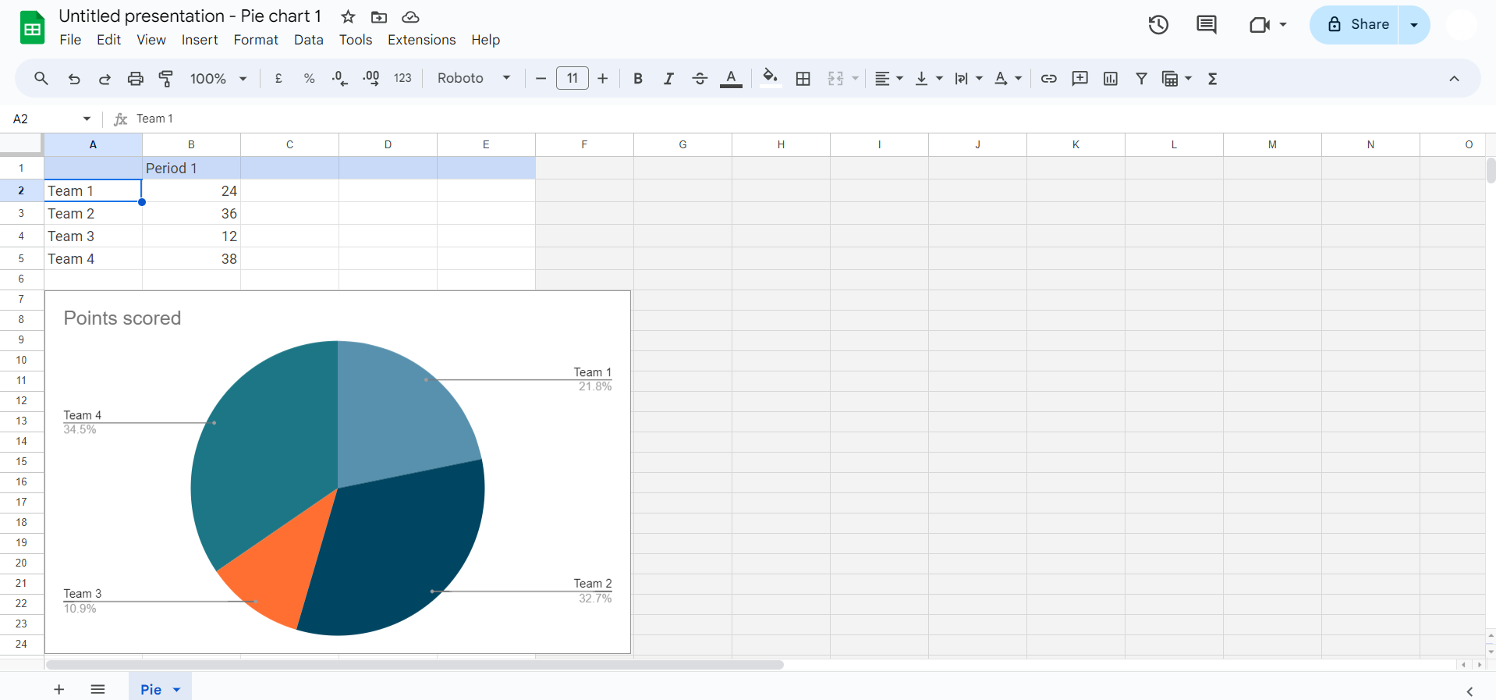Click the create filter icon
Screen dimensions: 1496x700
coord(1141,78)
